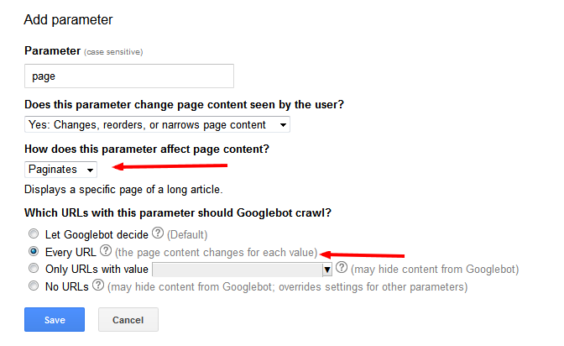Click "Displays a specific page of a long article" text
The height and width of the screenshot is (346, 564).
[x=123, y=189]
